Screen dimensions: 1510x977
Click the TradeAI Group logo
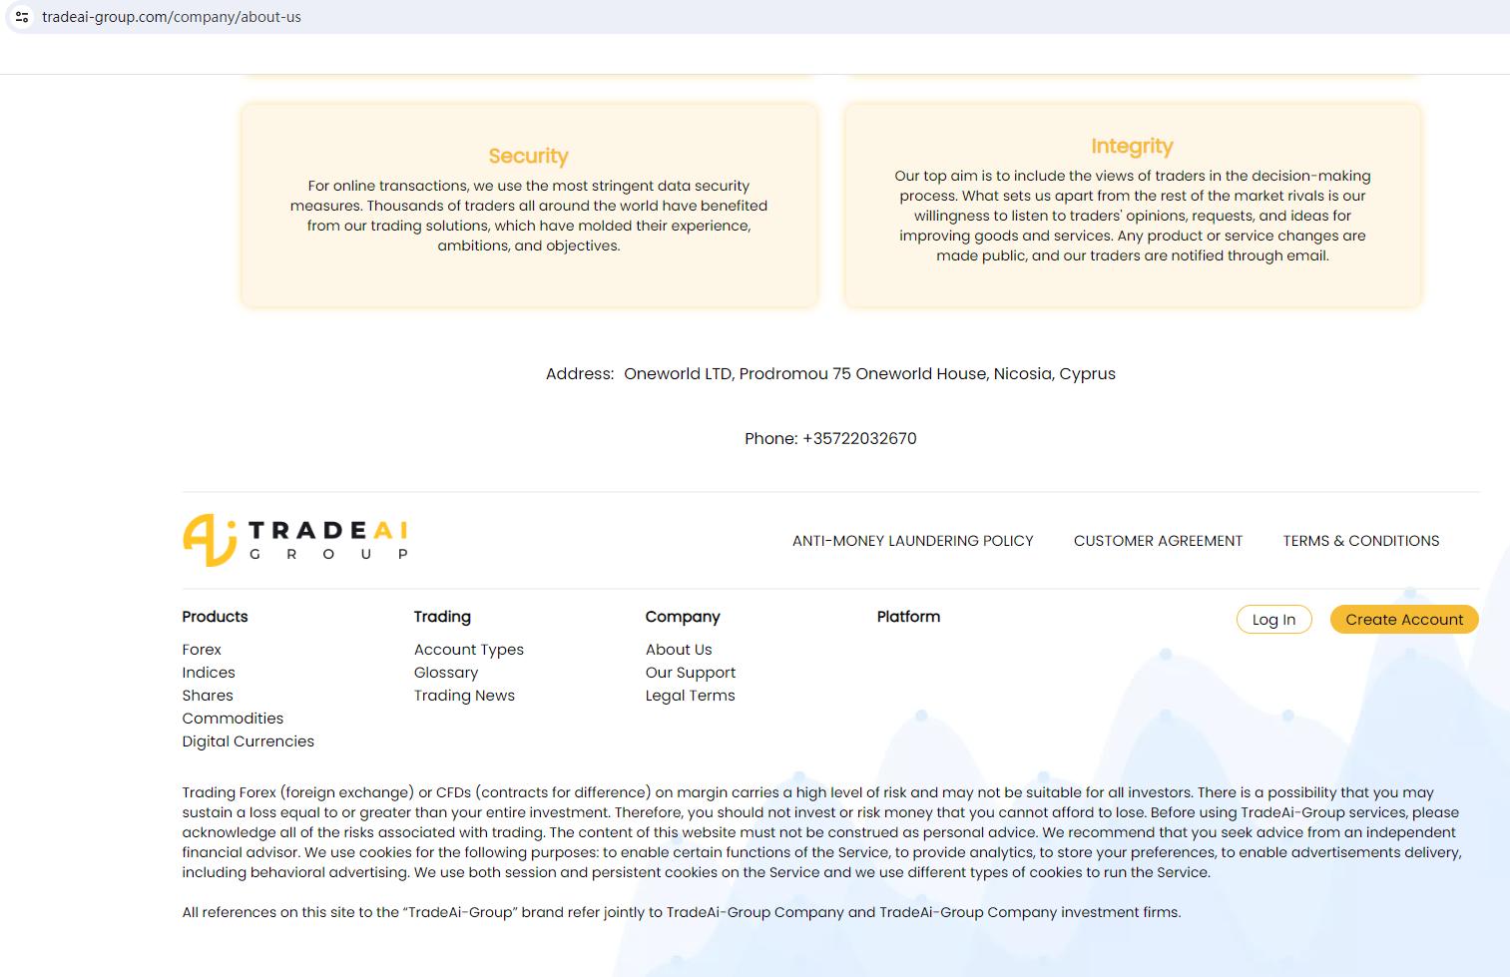pyautogui.click(x=295, y=540)
